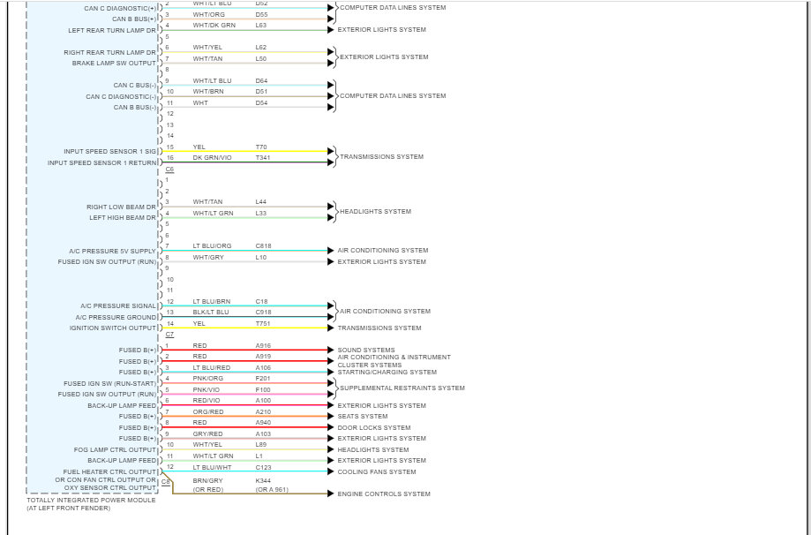
Task: Select the COOLING FANS SYSTEM arrow symbol
Action: coord(330,471)
